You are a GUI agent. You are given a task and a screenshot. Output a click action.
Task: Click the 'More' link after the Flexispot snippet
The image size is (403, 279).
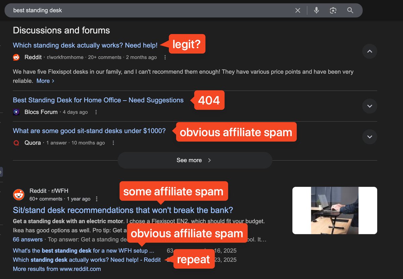pos(45,81)
